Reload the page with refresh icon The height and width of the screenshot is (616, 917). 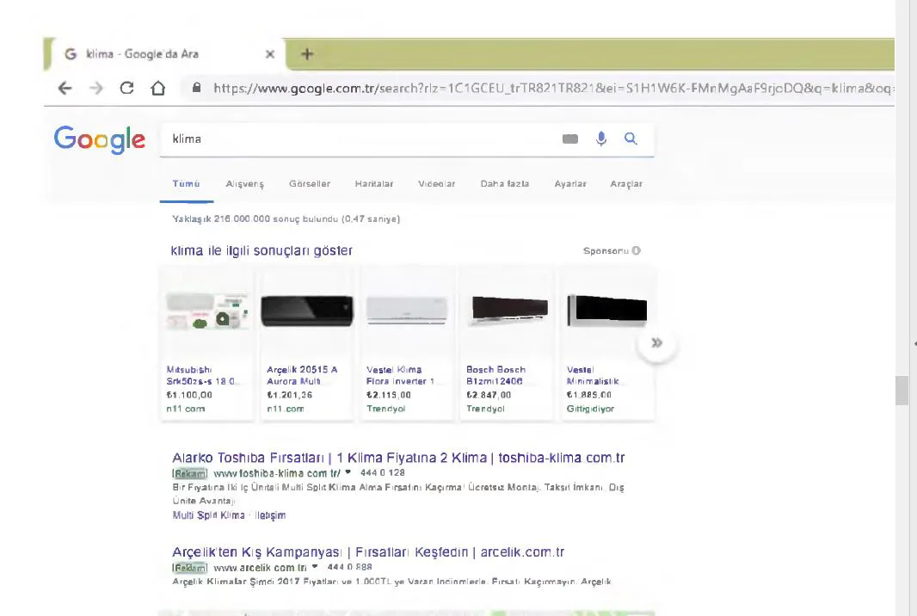[x=127, y=89]
